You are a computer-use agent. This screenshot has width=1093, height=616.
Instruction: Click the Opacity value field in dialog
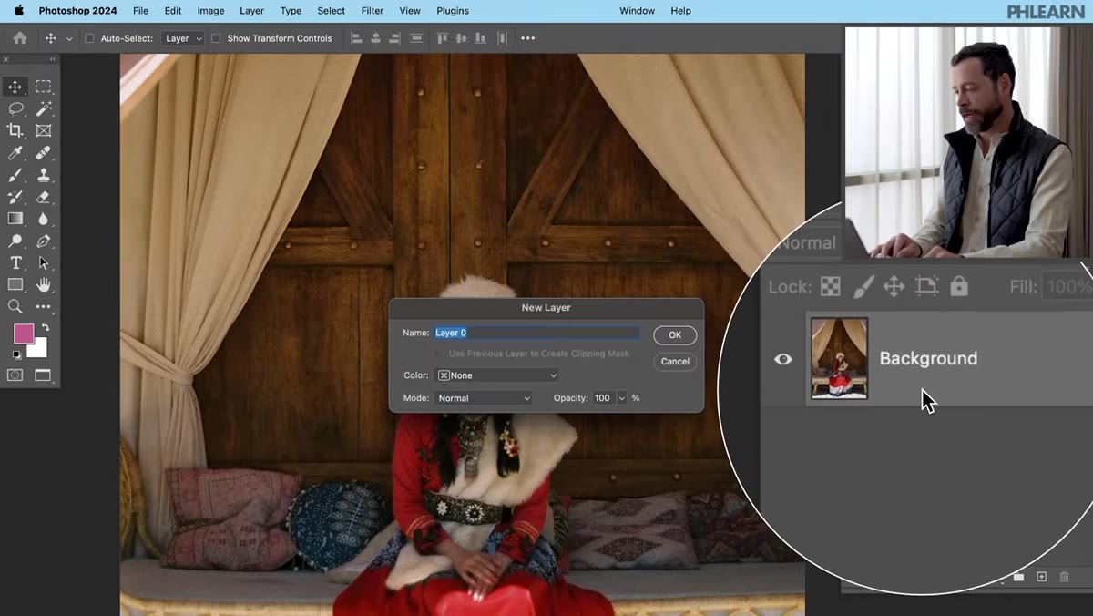[x=603, y=398]
